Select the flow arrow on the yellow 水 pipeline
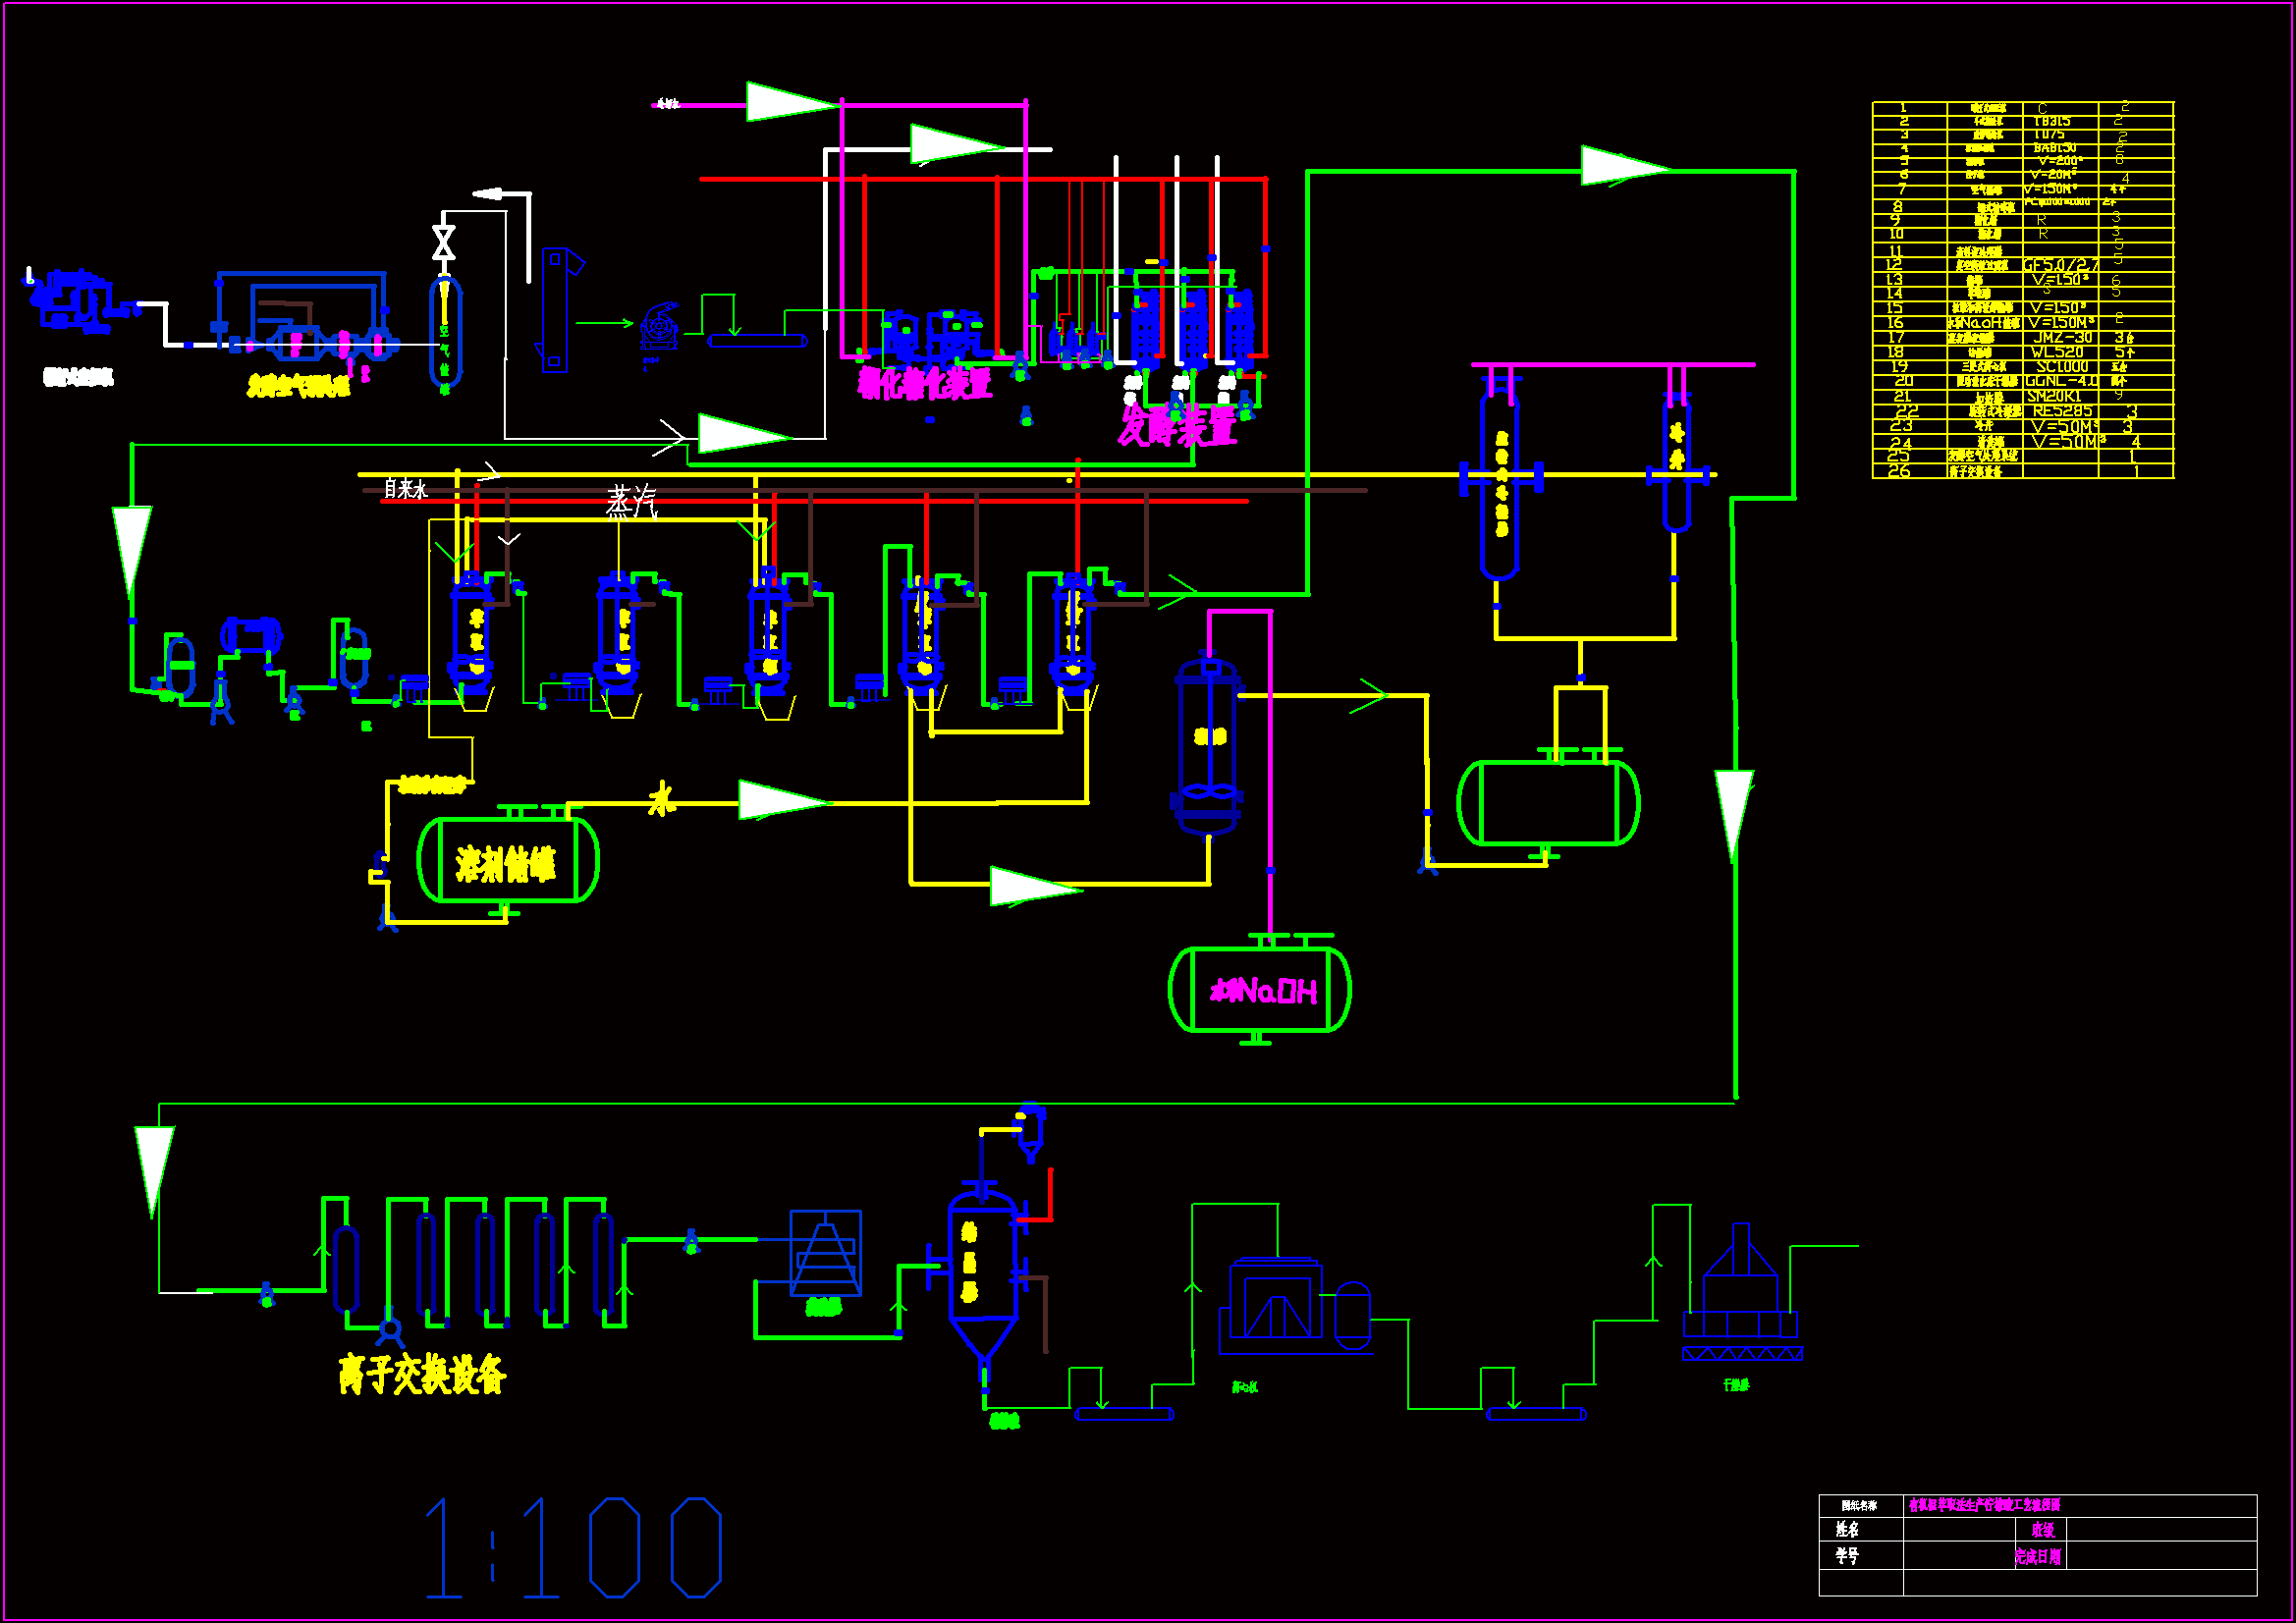The image size is (2296, 1623). click(785, 800)
